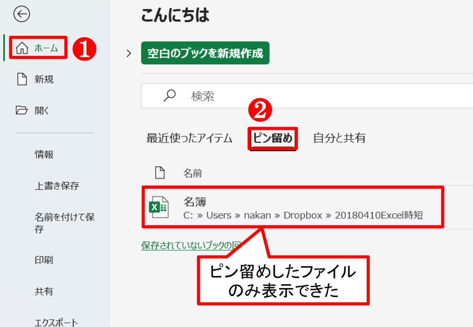The width and height of the screenshot is (473, 327).
Task: Open the エクスポート menu entry
Action: point(56,322)
